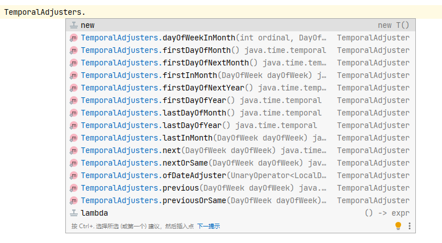Pick firstDayOfYear() from suggestions
Image resolution: width=442 pixels, height=243 pixels.
[x=240, y=100]
